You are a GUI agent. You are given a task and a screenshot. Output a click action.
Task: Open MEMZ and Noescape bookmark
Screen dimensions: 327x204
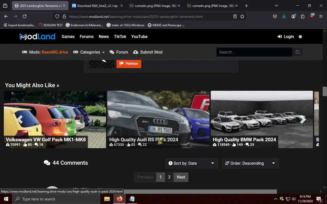(x=166, y=25)
